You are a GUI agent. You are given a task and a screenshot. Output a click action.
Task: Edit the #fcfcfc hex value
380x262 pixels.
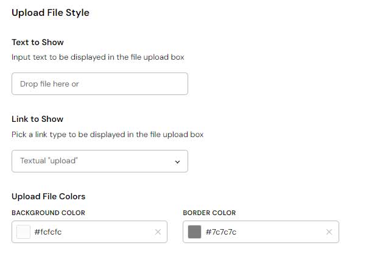pos(48,232)
